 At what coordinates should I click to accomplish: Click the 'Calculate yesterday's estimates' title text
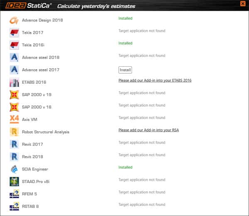tap(96, 6)
